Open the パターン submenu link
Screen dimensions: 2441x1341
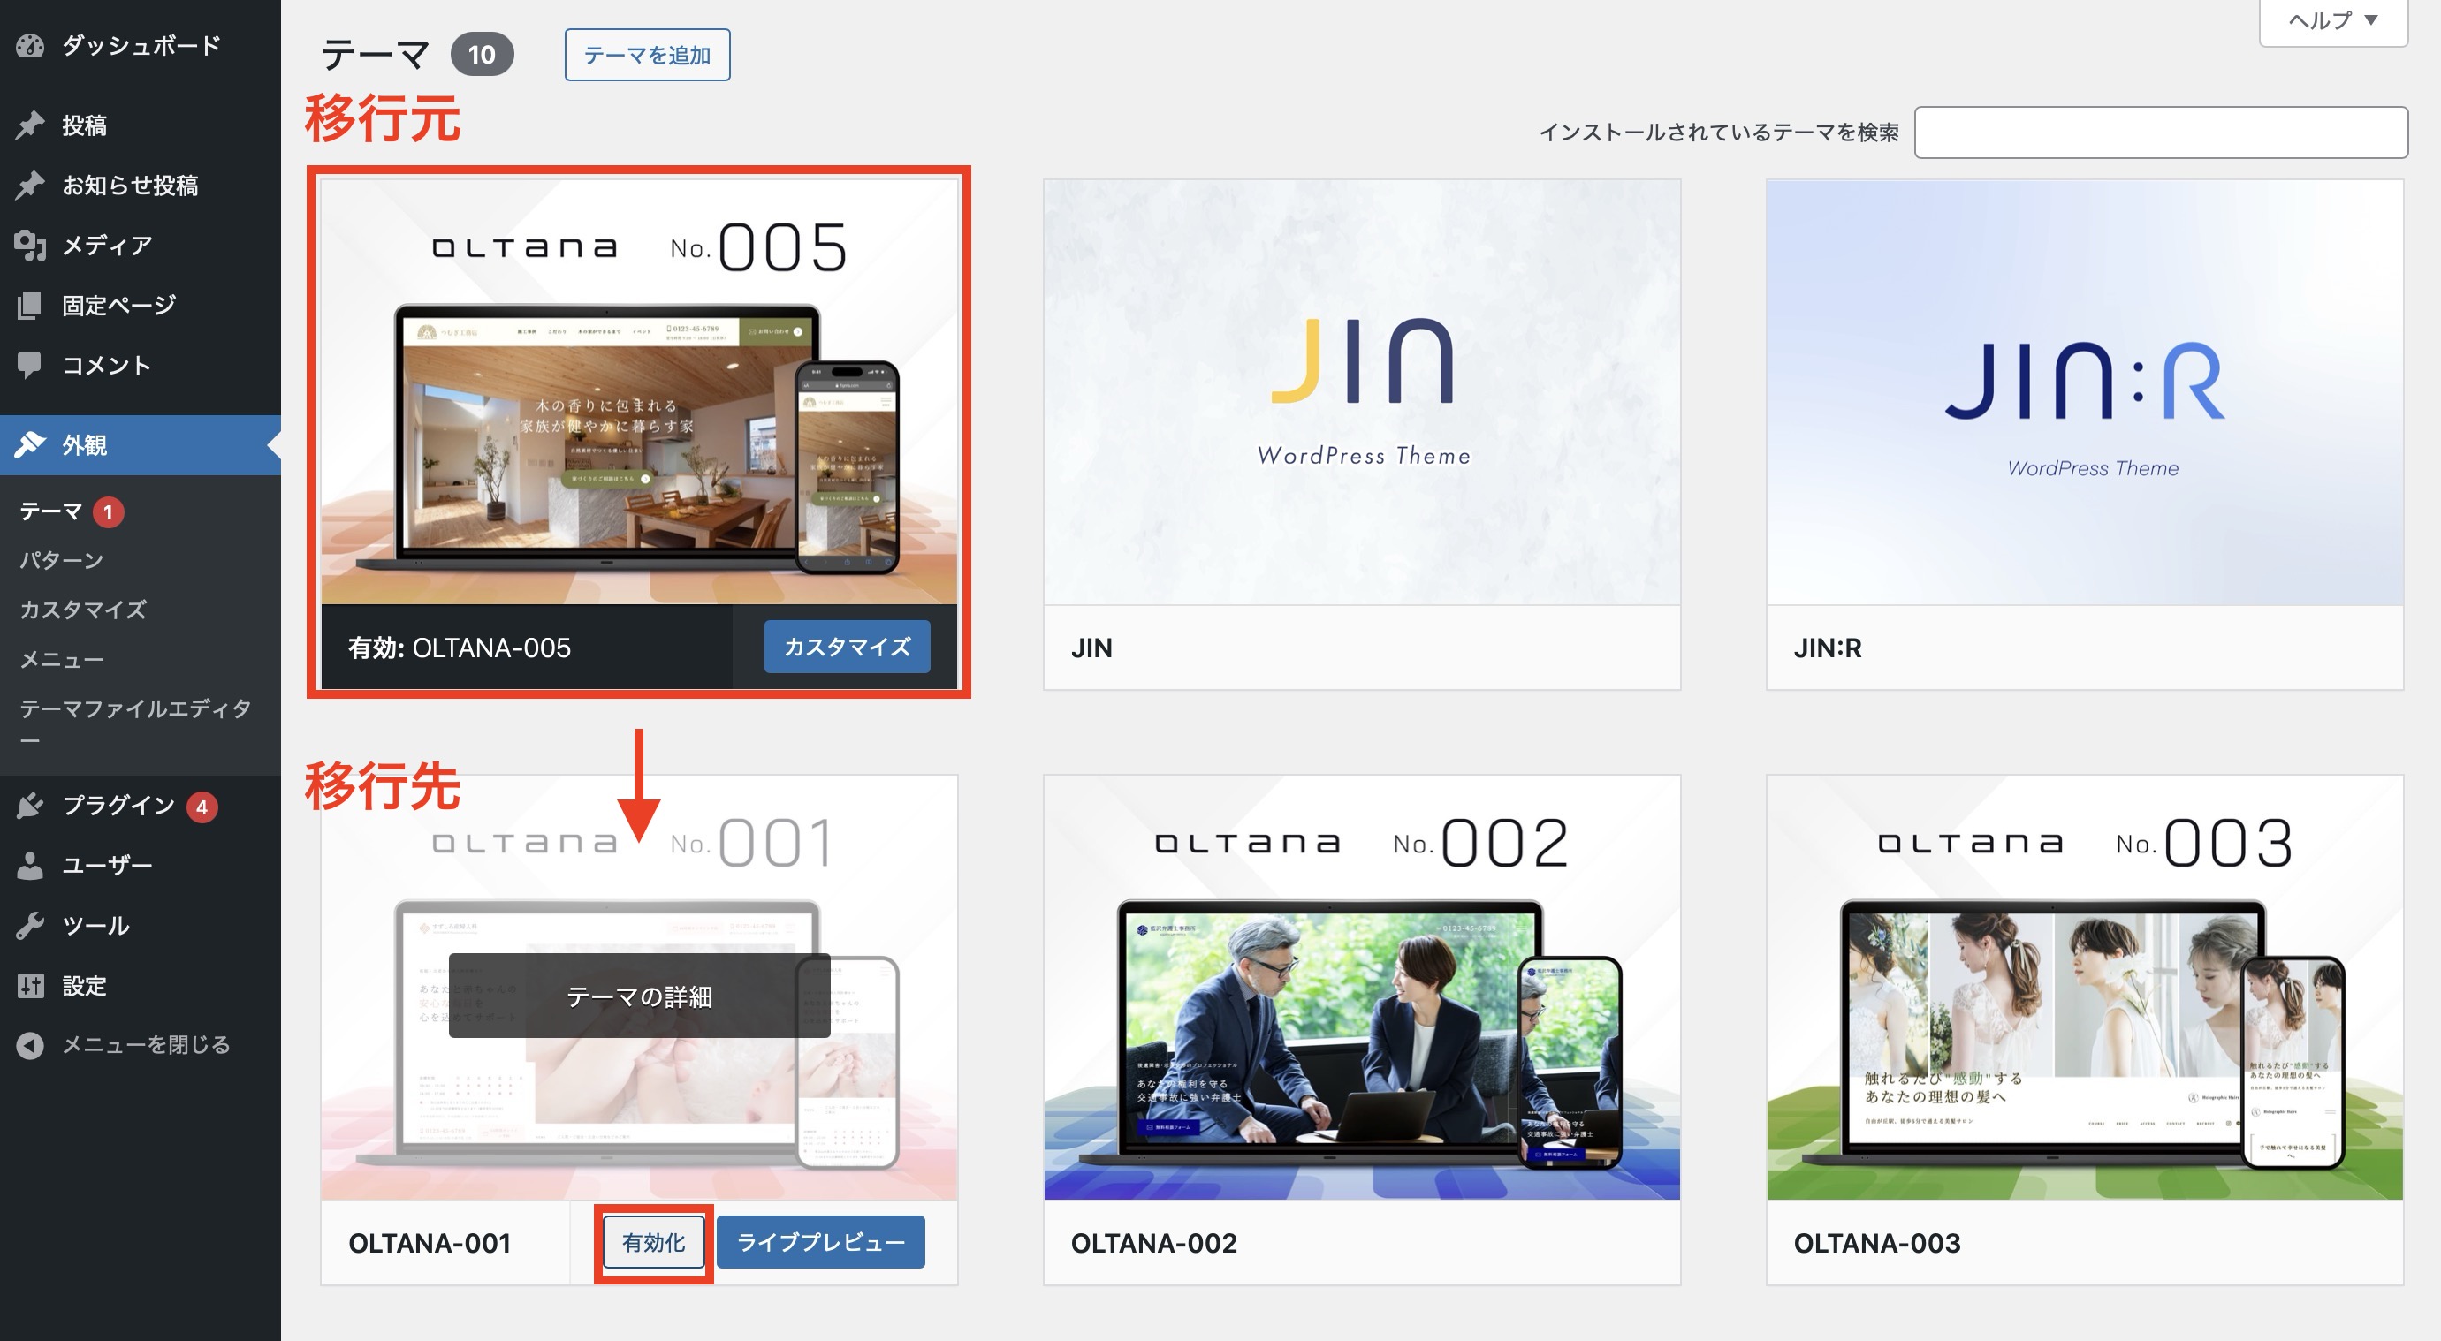click(62, 561)
